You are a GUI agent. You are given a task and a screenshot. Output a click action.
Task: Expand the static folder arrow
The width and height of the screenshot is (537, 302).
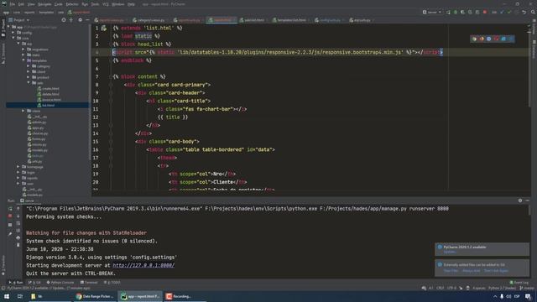pos(23,55)
